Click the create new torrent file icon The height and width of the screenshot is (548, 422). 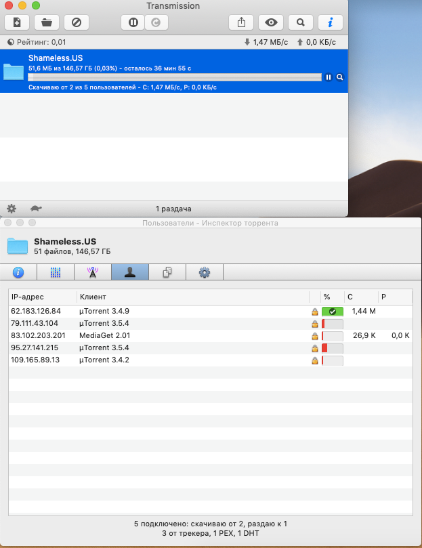point(17,22)
